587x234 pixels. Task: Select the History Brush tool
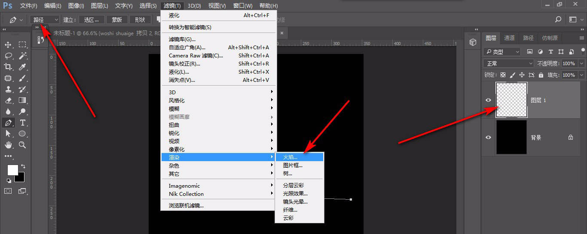(22, 89)
